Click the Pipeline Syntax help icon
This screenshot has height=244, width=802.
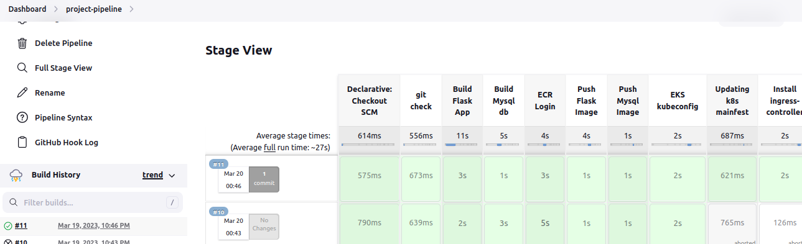[x=22, y=118]
